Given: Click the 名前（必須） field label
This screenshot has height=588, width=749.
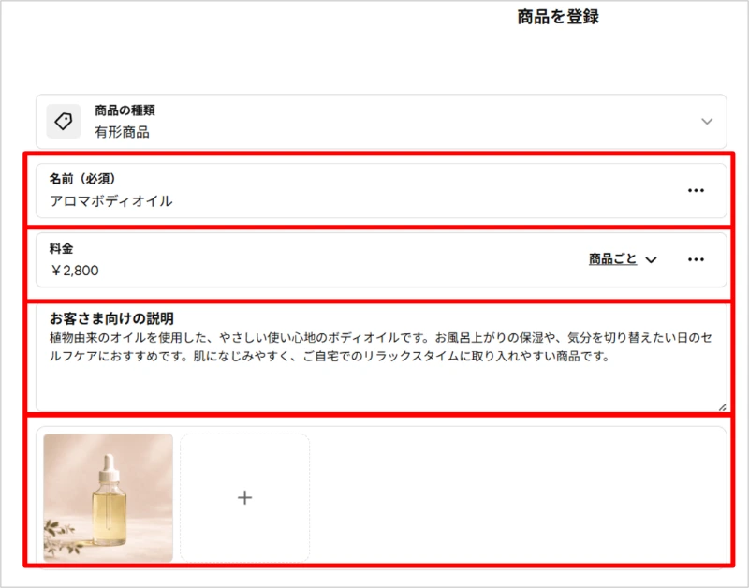Looking at the screenshot, I should click(x=82, y=179).
